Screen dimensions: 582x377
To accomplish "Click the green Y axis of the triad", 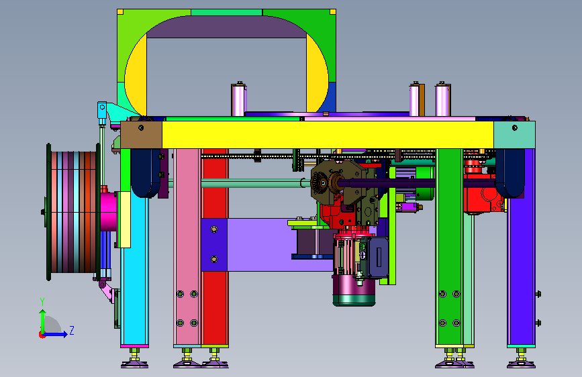I will (x=43, y=321).
